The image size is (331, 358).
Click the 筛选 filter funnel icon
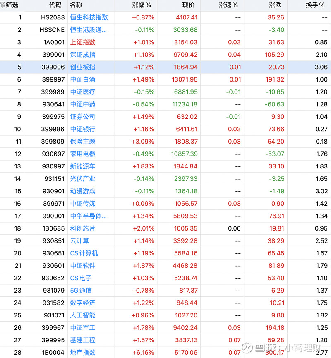(x=3, y=5)
